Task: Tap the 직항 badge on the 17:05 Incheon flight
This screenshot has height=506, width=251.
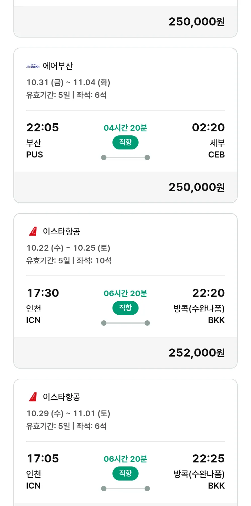Action: 125,473
